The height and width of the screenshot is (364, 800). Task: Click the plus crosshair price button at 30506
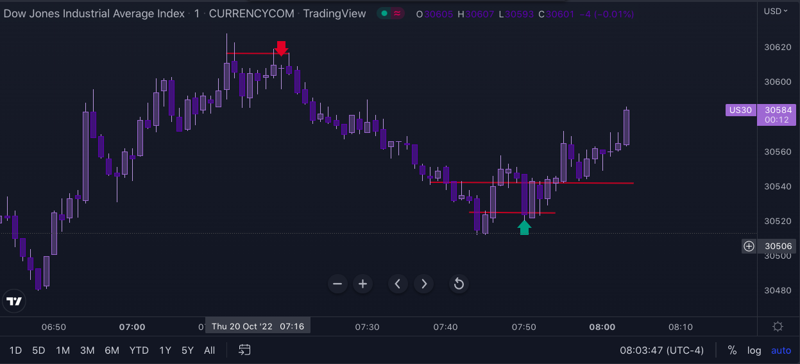click(x=749, y=246)
